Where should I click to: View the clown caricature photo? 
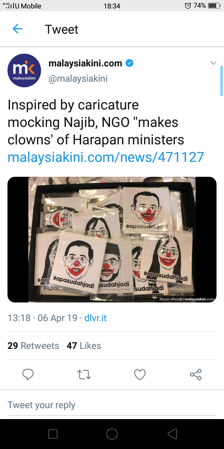112,239
